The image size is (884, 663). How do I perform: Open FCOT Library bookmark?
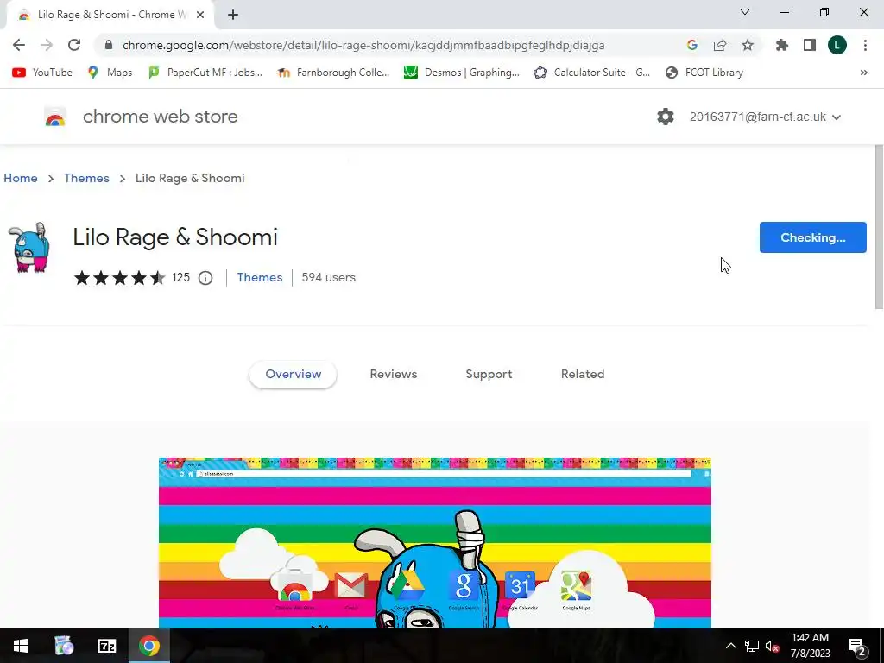click(704, 73)
